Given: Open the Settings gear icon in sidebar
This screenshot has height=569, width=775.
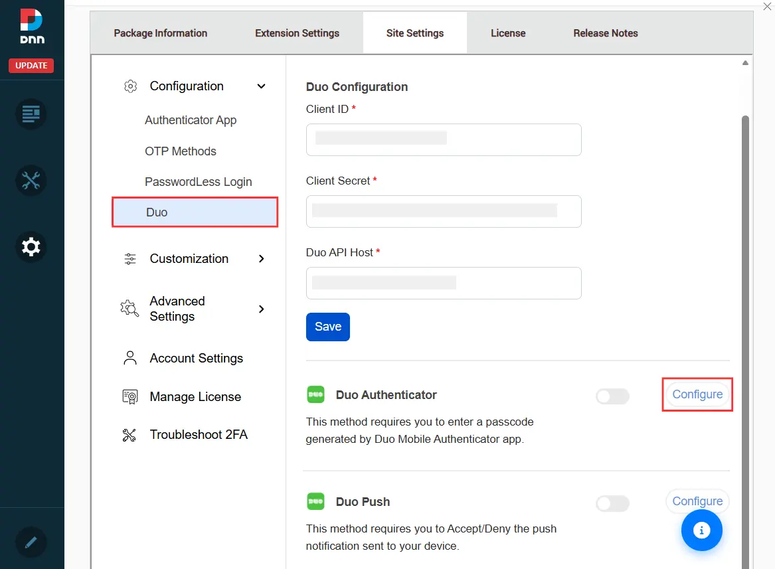Looking at the screenshot, I should pos(31,247).
